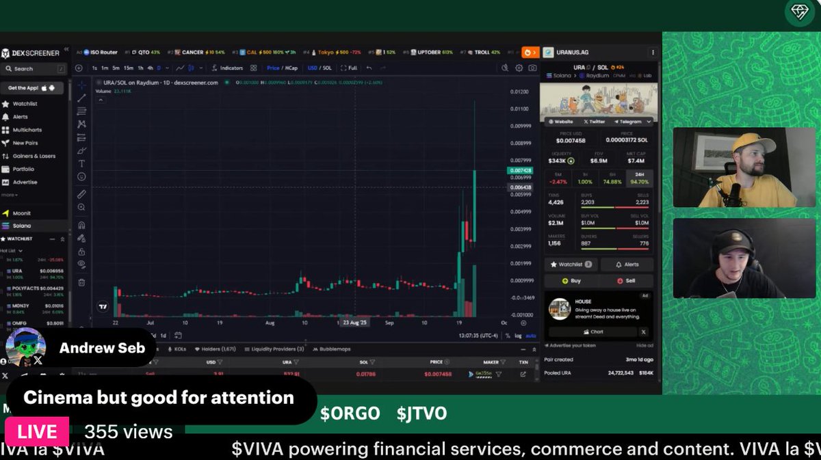The width and height of the screenshot is (821, 460).
Task: Focus the Search field
Action: tap(34, 68)
